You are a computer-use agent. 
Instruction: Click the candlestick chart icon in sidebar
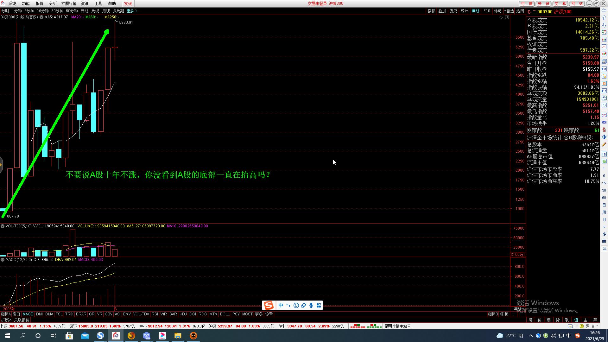click(x=604, y=54)
